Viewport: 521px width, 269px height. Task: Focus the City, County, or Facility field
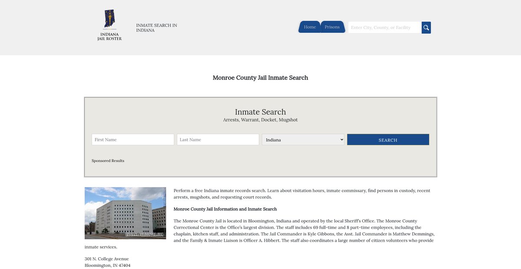coord(384,28)
